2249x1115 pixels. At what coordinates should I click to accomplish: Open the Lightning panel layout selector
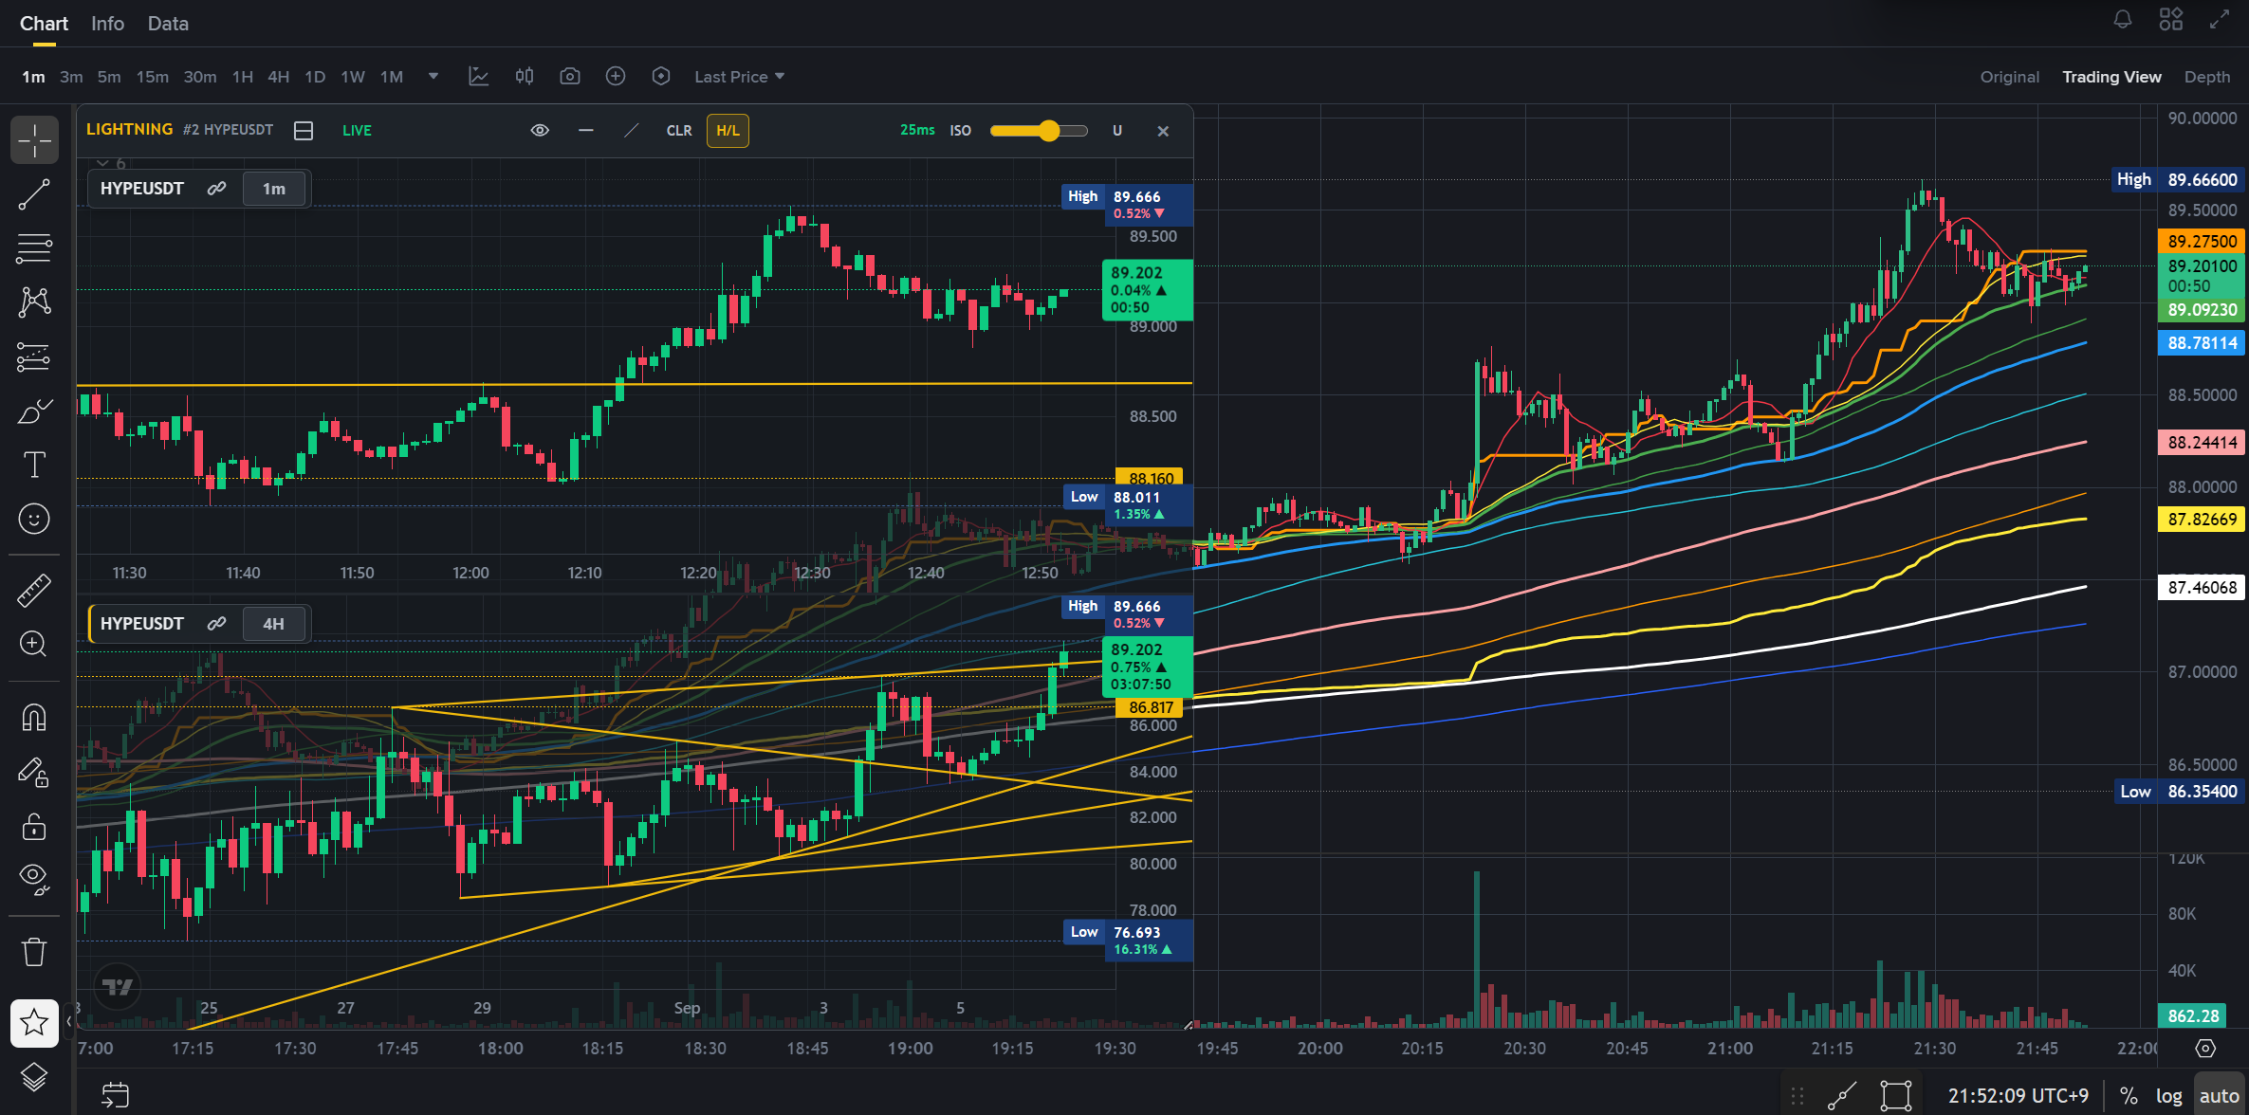click(x=304, y=131)
